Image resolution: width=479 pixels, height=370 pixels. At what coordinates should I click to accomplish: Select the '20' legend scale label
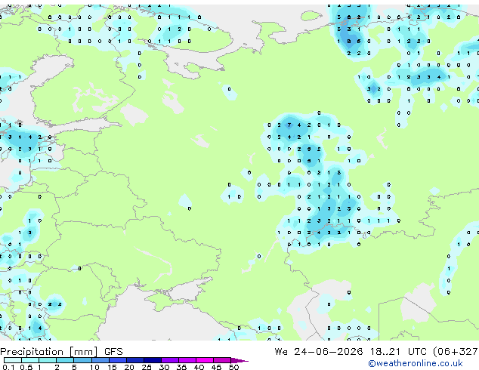(129, 367)
